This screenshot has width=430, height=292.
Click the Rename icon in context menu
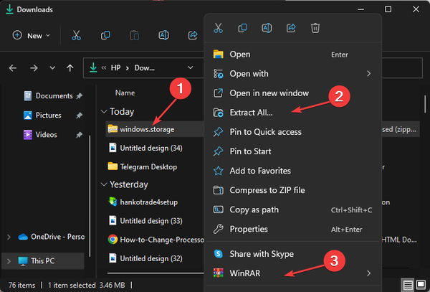267,28
